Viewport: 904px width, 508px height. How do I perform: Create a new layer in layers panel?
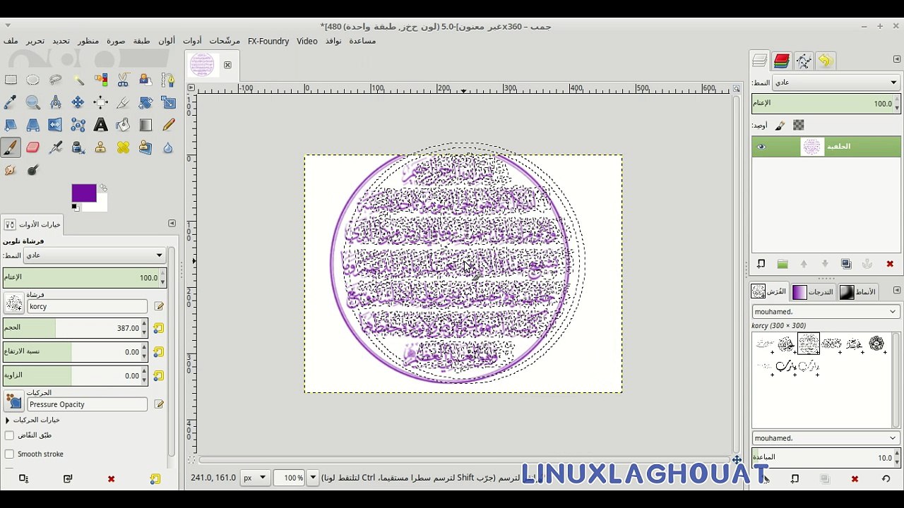[761, 264]
